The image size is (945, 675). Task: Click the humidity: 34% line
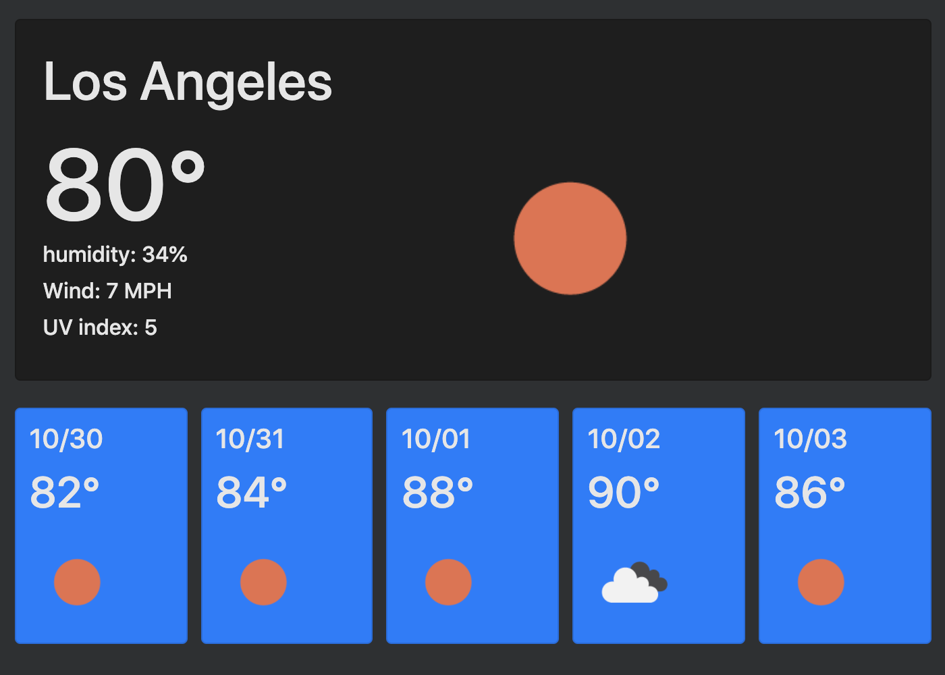pos(115,254)
